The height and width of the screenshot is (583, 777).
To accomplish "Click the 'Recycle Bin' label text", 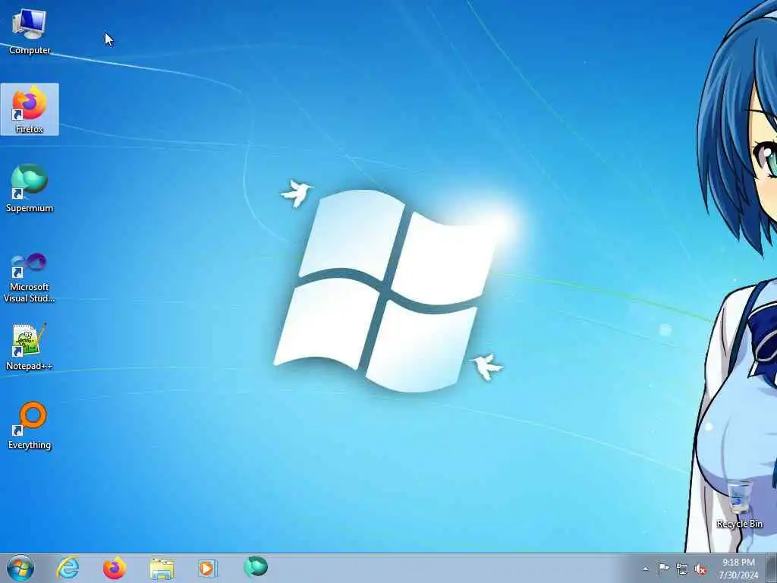I will (739, 524).
